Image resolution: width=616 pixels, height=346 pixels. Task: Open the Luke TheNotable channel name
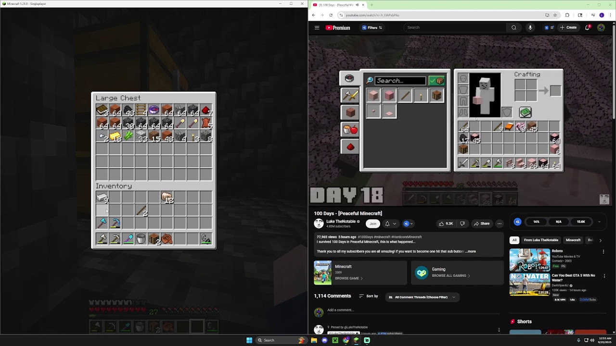pyautogui.click(x=341, y=222)
